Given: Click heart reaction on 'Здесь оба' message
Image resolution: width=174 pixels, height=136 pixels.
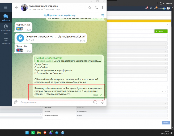Looking at the screenshot, I should [x=20, y=50].
